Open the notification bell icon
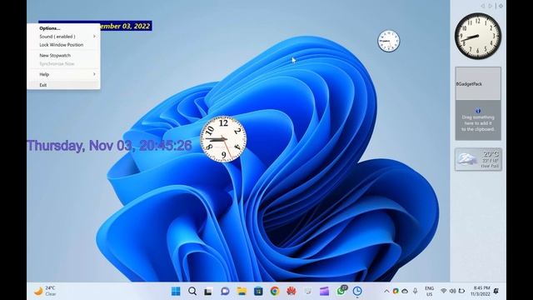The height and width of the screenshot is (300, 533). 496,291
